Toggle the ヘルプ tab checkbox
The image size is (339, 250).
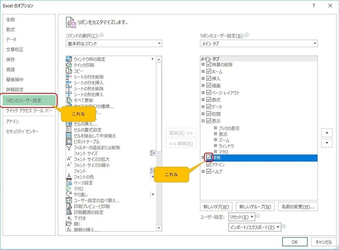(208, 172)
